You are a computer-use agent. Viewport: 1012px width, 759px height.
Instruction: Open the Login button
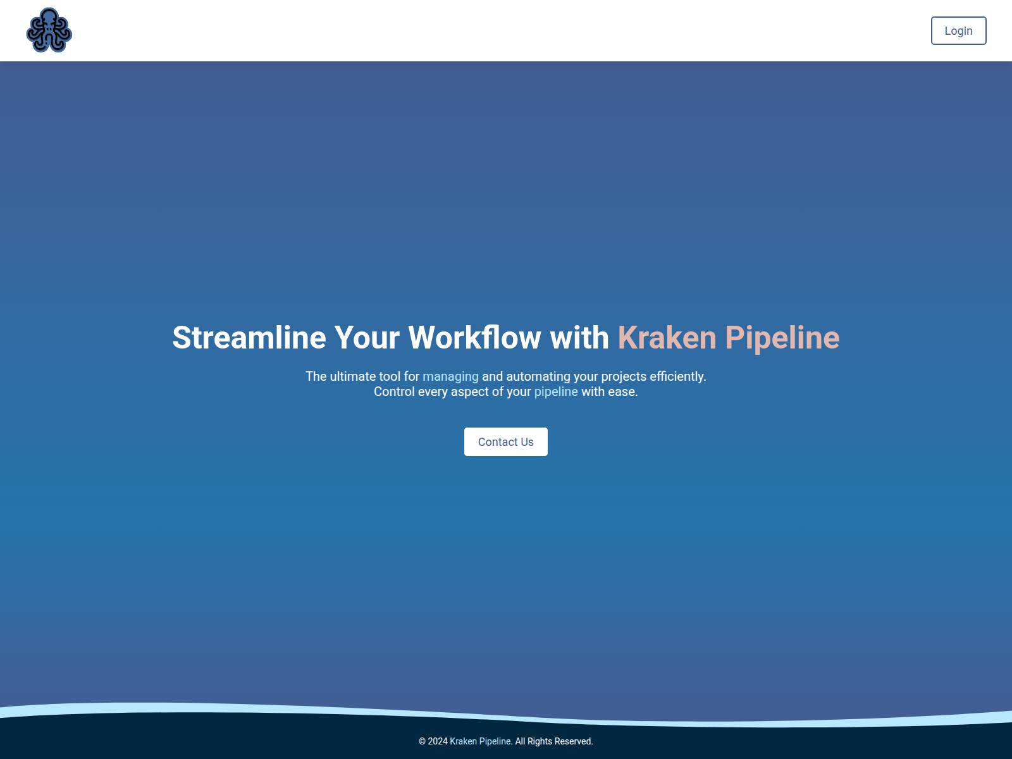958,30
